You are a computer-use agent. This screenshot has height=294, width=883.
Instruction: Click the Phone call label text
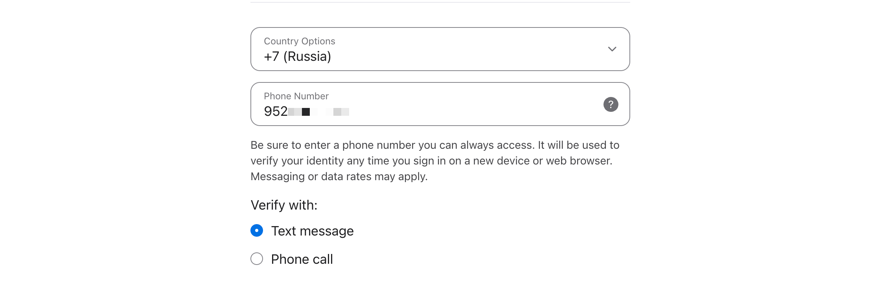[301, 259]
